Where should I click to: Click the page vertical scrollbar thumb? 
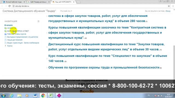pyautogui.click(x=174, y=62)
